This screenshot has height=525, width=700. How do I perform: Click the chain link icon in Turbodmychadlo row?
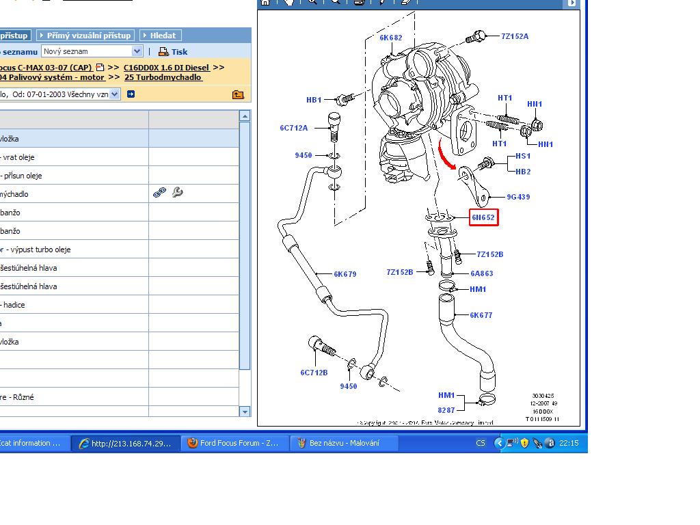pyautogui.click(x=159, y=193)
